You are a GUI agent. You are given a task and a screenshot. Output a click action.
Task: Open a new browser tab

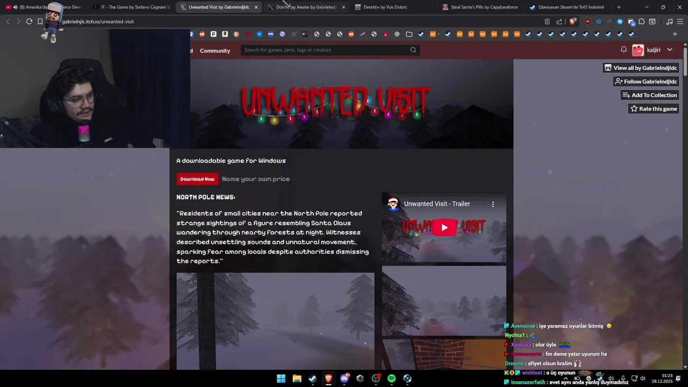[x=619, y=7]
